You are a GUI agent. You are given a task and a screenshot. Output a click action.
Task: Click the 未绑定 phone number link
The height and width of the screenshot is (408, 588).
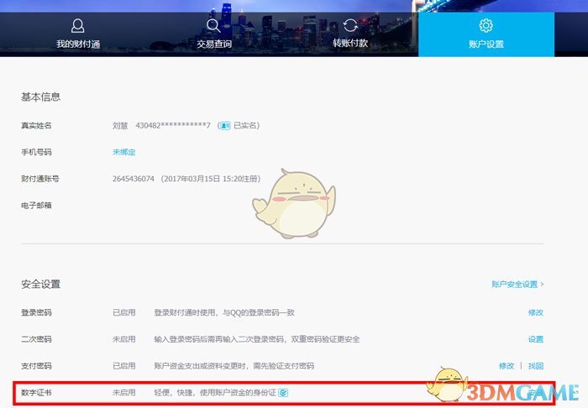(124, 152)
